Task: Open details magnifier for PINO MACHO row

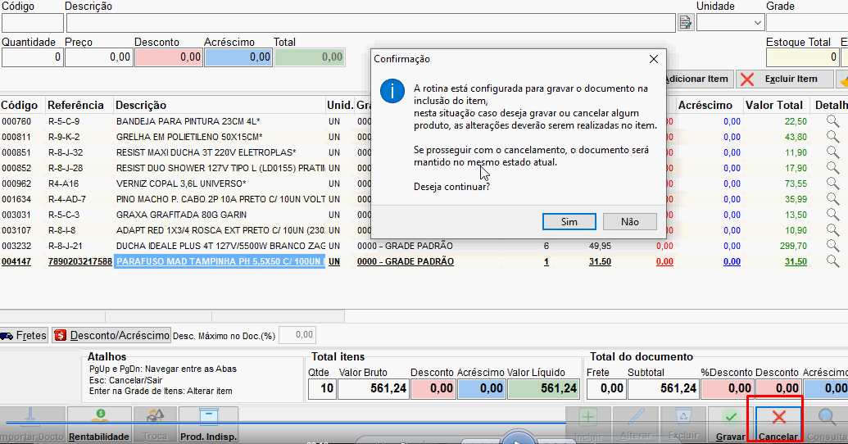Action: click(832, 199)
